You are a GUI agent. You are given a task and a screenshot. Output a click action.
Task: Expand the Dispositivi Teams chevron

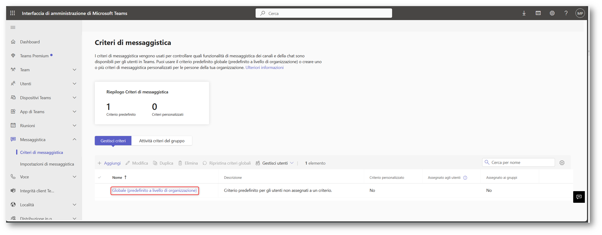(74, 97)
